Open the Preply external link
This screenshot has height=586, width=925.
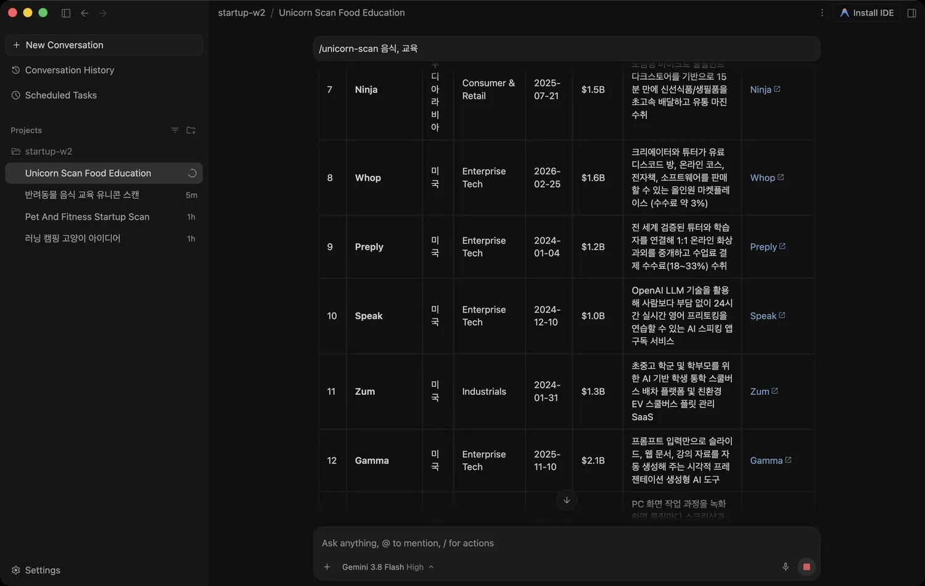click(x=768, y=247)
